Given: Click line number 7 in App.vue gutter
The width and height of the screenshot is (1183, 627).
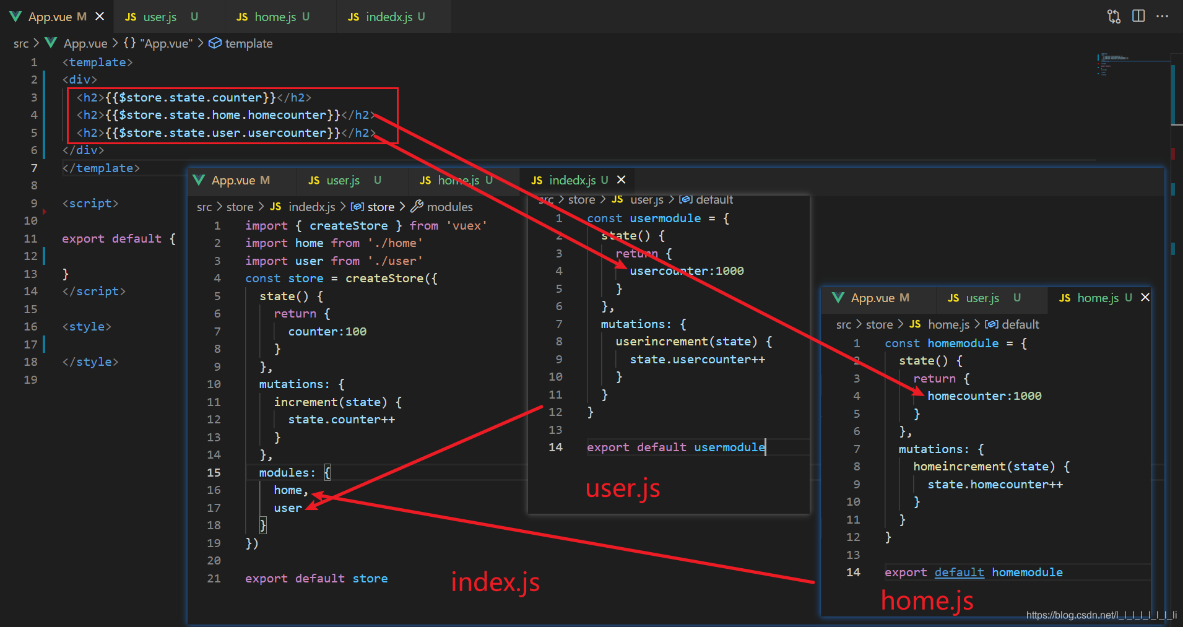Looking at the screenshot, I should (x=34, y=168).
